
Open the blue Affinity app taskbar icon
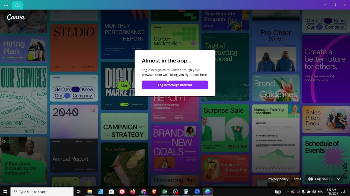pos(100,192)
